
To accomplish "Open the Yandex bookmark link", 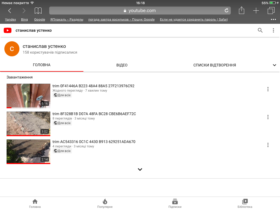I will pyautogui.click(x=10, y=19).
